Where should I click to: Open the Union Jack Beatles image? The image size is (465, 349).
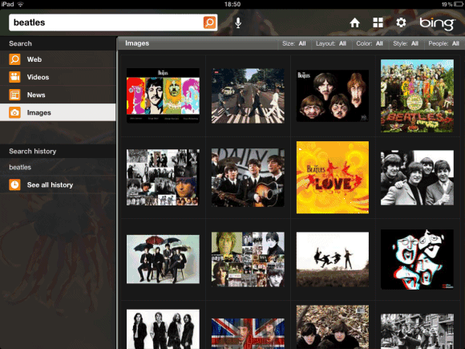248,334
